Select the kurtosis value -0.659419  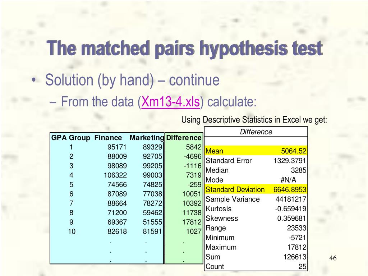[290, 209]
